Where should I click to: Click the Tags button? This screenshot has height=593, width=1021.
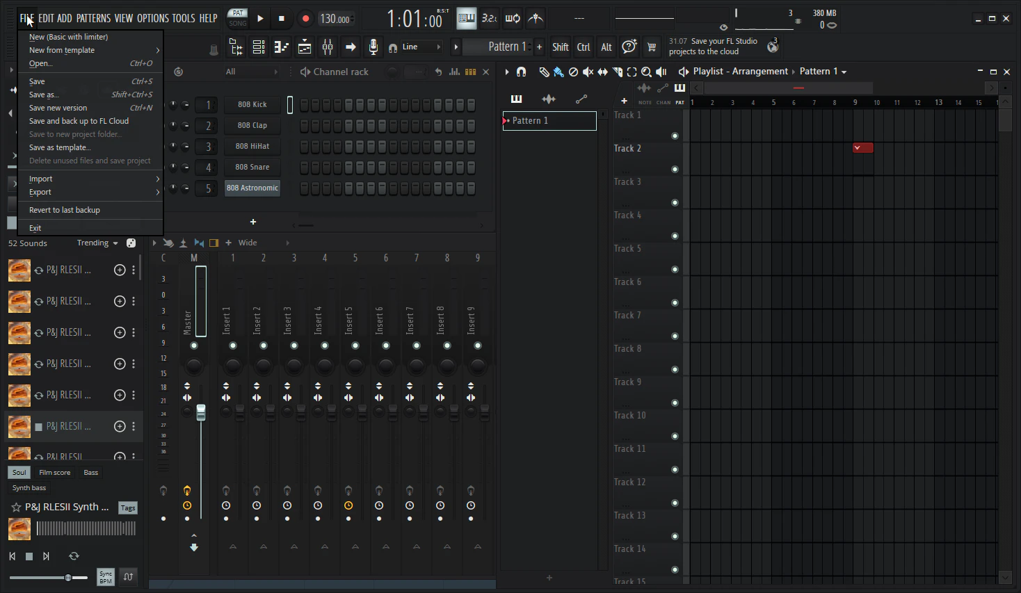coord(128,508)
